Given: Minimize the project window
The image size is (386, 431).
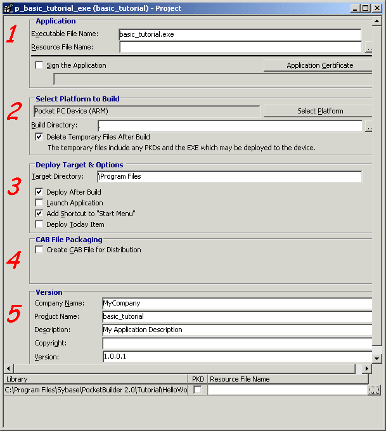Looking at the screenshot, I should [355, 8].
